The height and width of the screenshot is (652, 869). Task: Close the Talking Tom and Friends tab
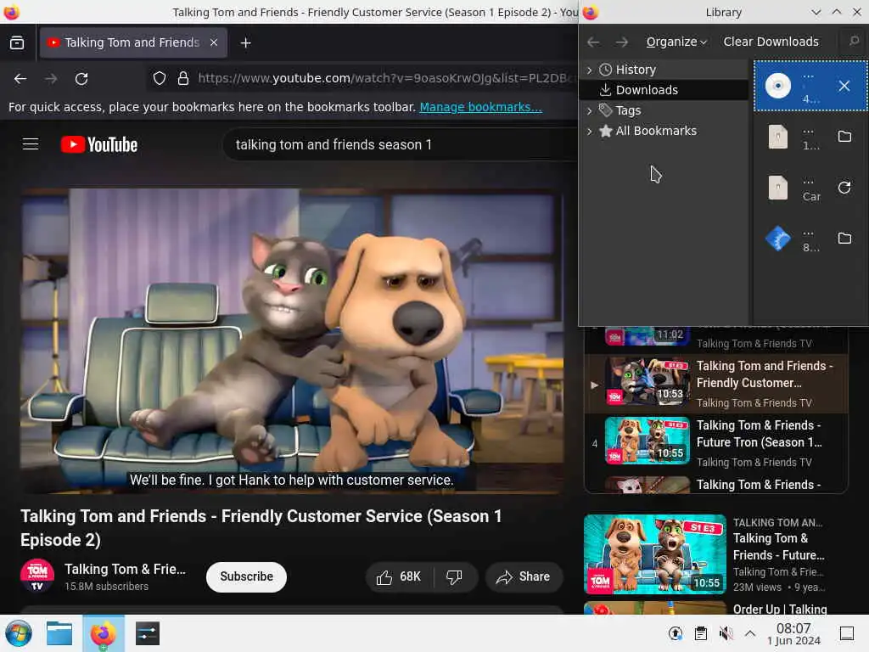[214, 42]
